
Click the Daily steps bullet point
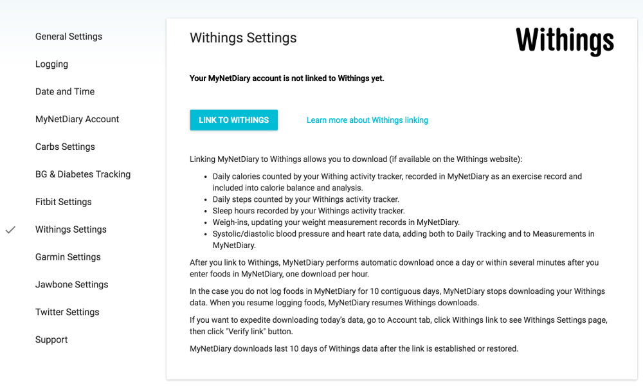(x=306, y=199)
